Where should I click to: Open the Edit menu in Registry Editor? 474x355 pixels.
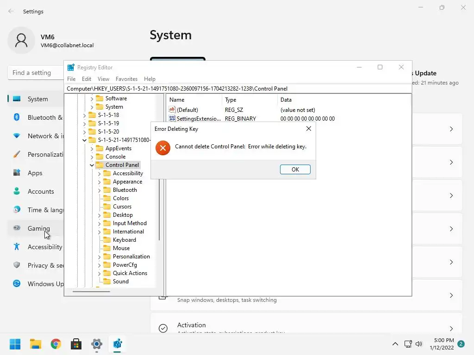pyautogui.click(x=87, y=79)
